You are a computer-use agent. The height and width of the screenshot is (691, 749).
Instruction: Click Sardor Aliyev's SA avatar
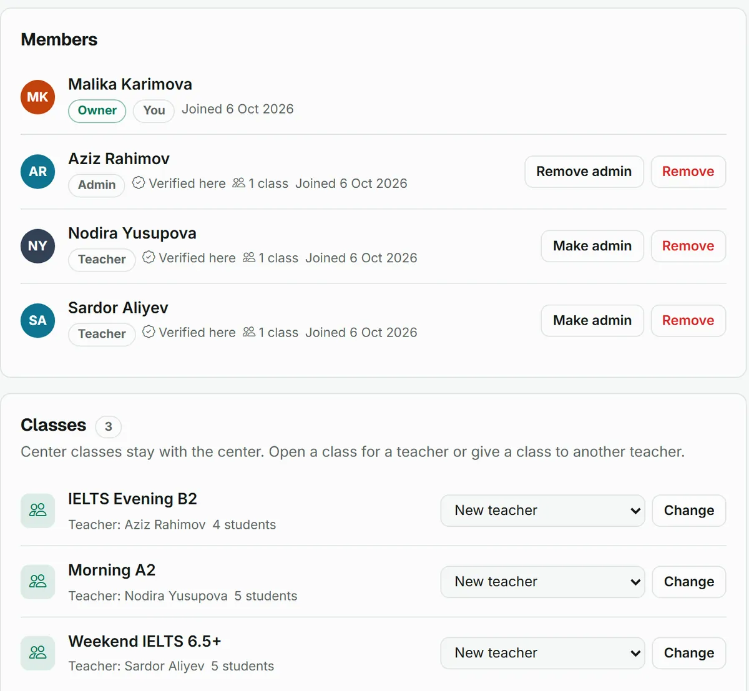(x=38, y=320)
